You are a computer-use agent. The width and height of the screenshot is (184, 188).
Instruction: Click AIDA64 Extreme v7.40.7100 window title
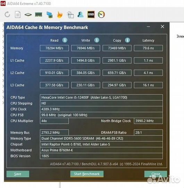(29, 3)
